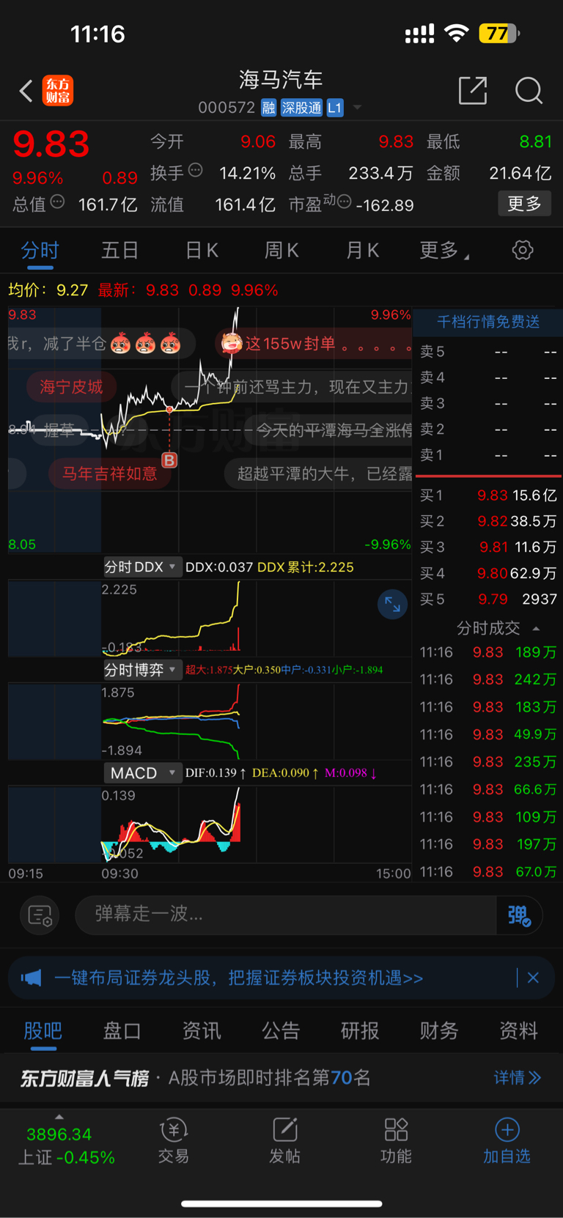This screenshot has width=563, height=1218.
Task: Tap the 海宁皮城 danmaku comment
Action: click(71, 386)
